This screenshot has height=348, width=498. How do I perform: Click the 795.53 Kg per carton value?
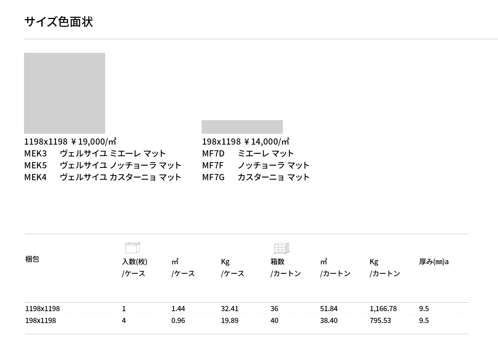click(380, 320)
